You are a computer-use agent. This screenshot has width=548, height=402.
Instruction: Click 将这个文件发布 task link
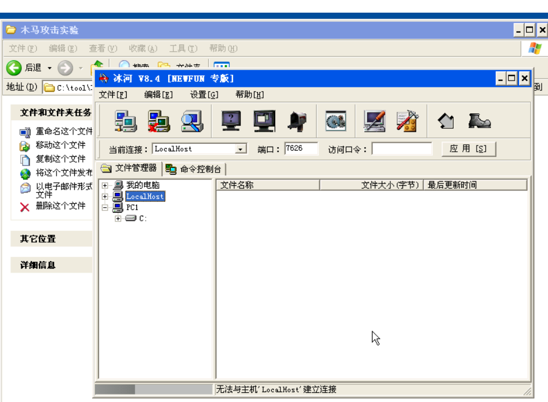coord(64,173)
